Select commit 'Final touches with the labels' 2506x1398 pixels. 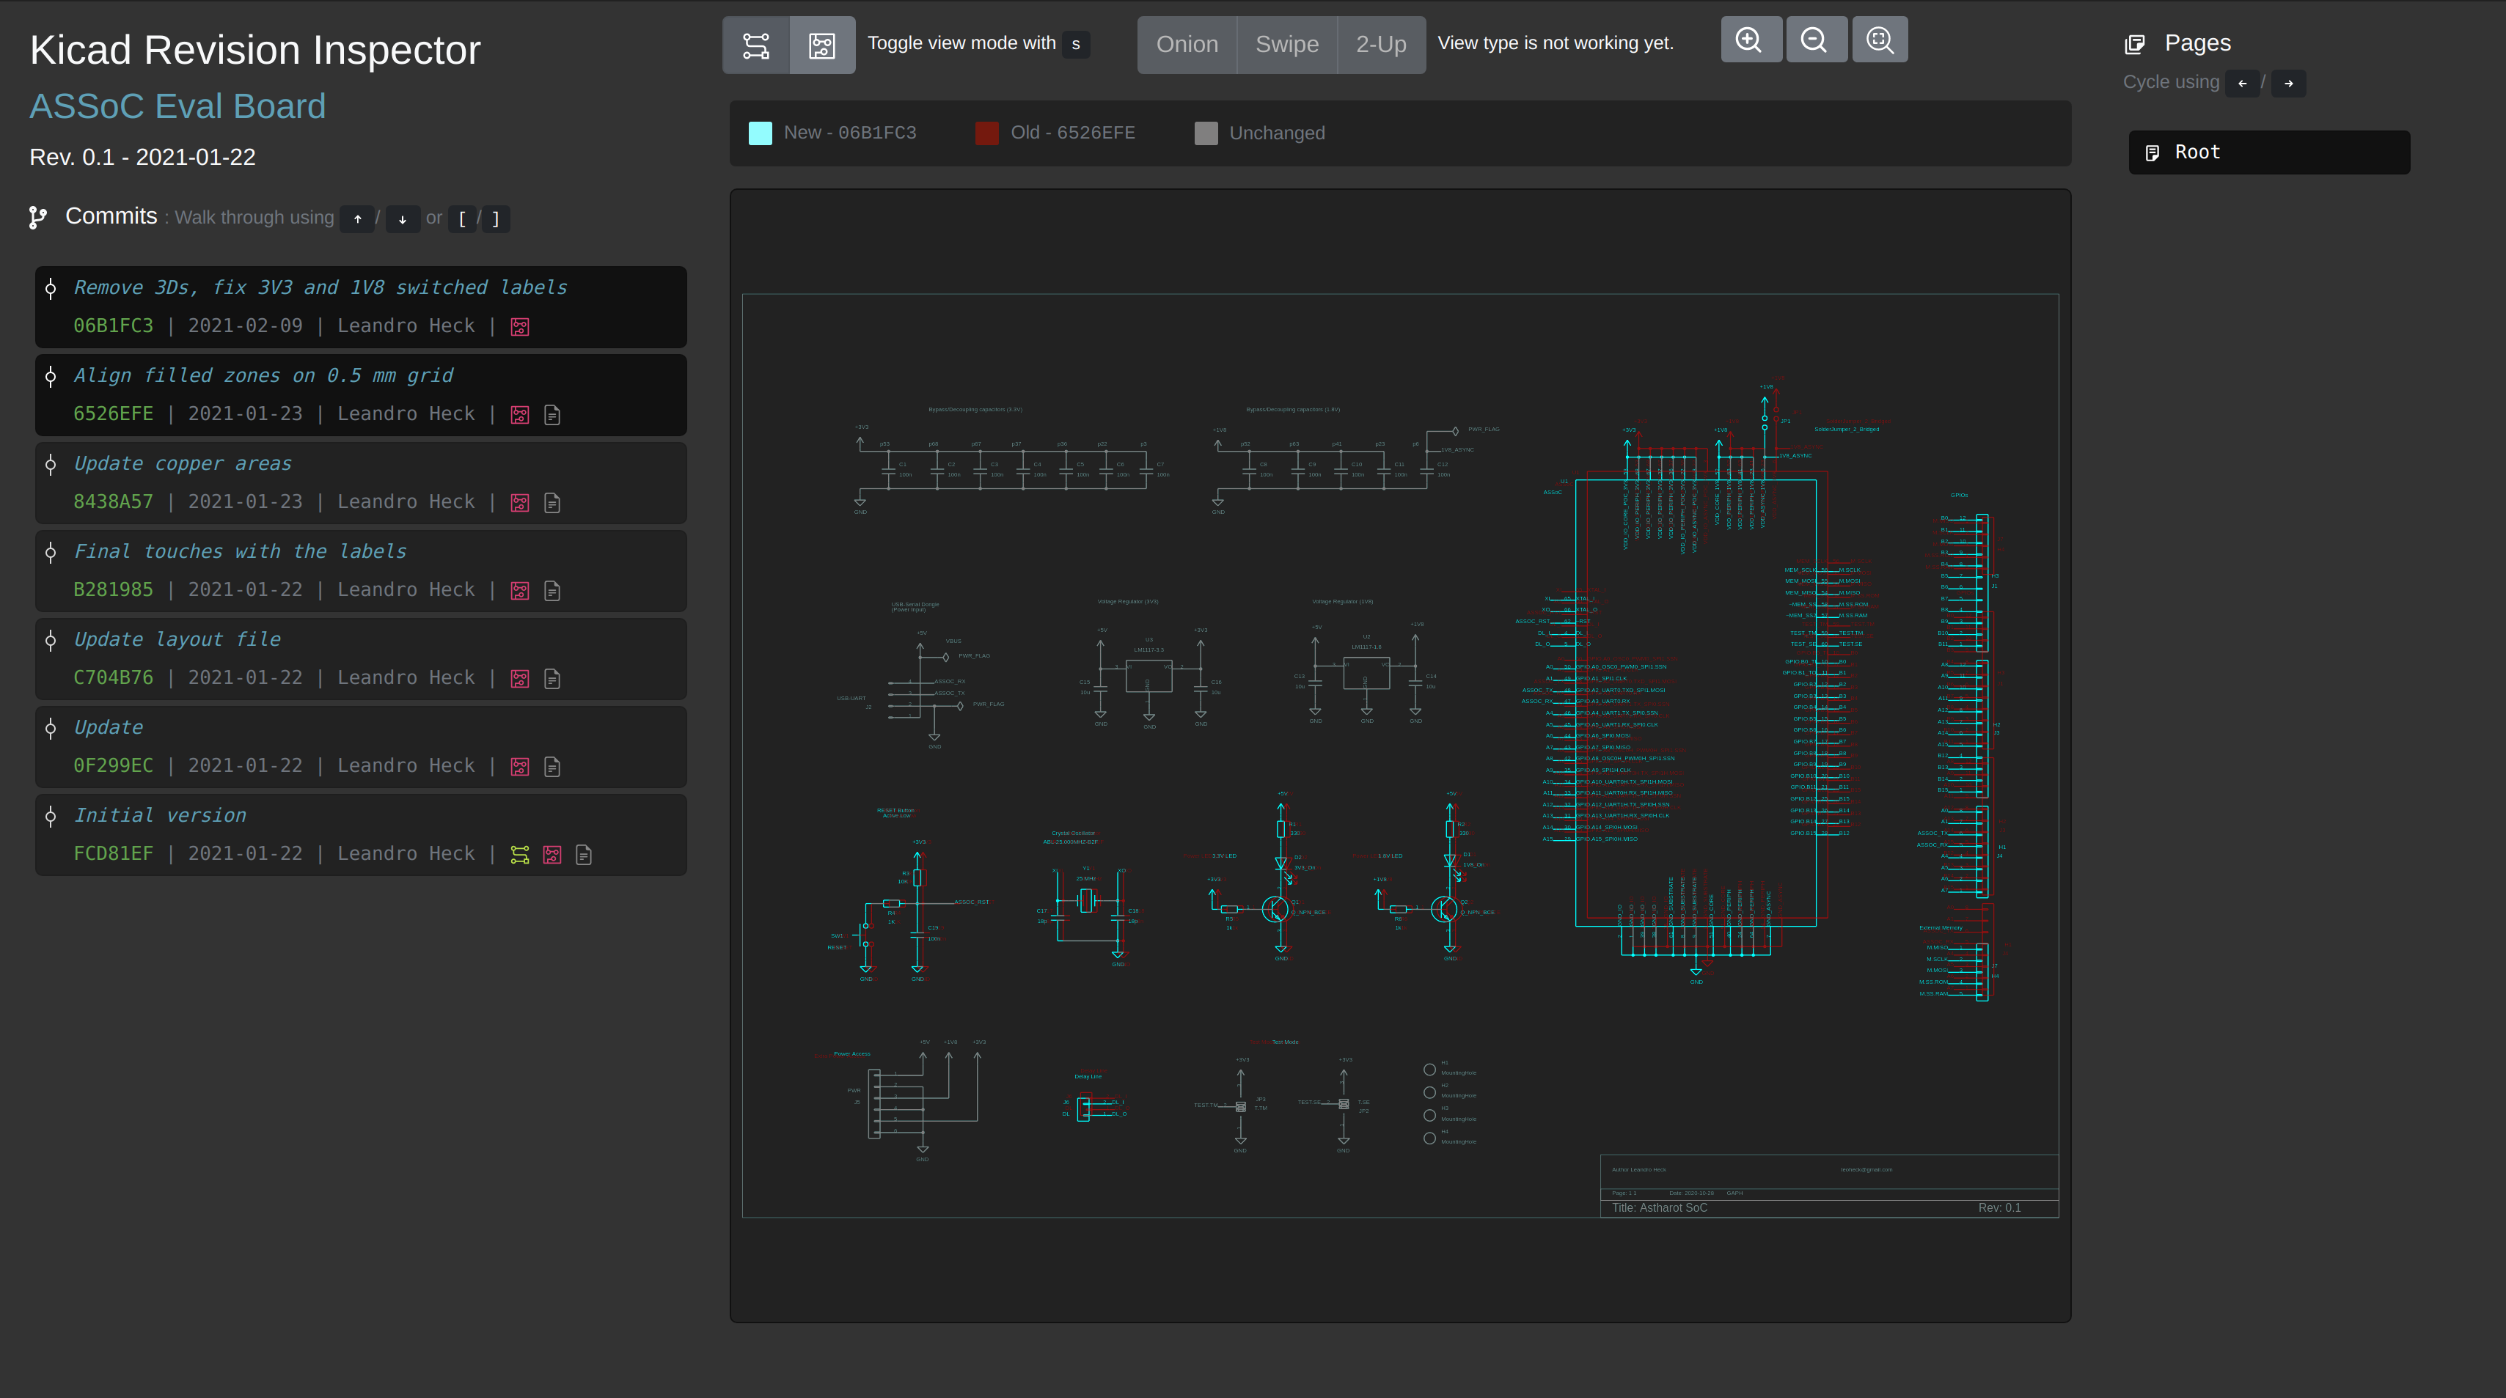point(241,551)
